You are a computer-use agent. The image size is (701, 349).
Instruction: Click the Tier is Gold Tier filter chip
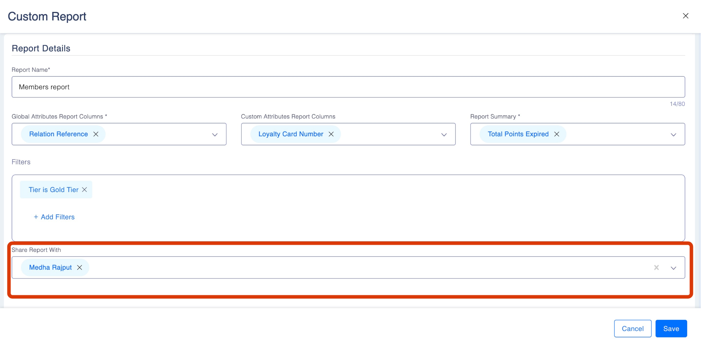(x=53, y=190)
